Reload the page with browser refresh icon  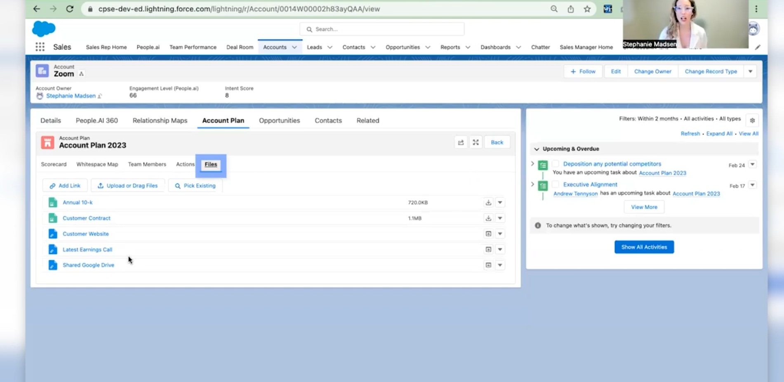tap(70, 9)
